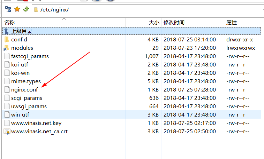Click the fastcgi_params file icon
Viewport: 264px width, 159px height.
[x=7, y=56]
